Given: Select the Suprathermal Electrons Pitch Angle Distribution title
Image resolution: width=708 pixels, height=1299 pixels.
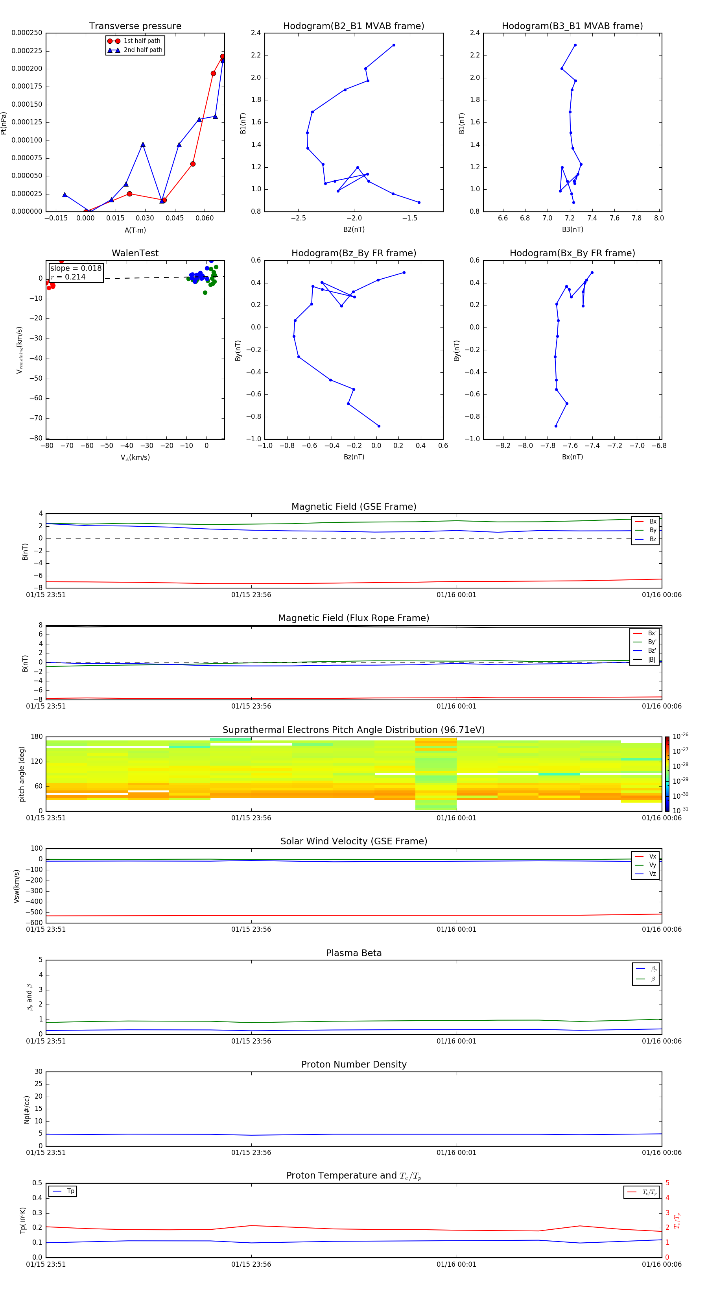Looking at the screenshot, I should pyautogui.click(x=354, y=730).
